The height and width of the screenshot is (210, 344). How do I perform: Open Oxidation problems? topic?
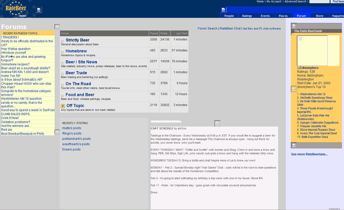pyautogui.click(x=16, y=122)
